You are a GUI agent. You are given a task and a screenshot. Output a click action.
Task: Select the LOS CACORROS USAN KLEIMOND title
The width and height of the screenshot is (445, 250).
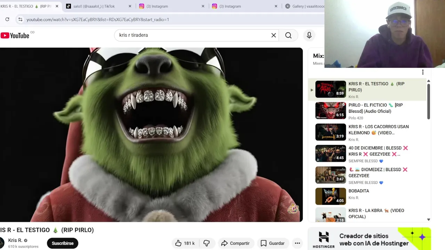pyautogui.click(x=379, y=130)
